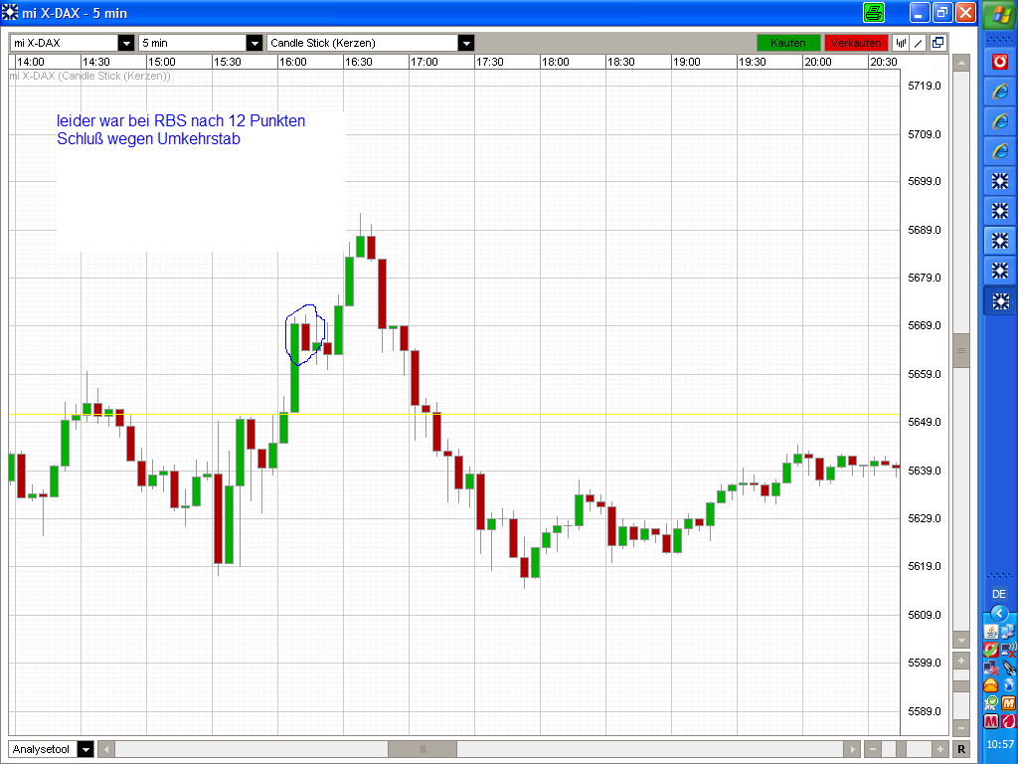Click the detach chart window icon

coord(937,43)
